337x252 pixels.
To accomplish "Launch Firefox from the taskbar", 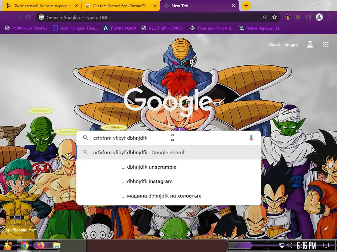I will pyautogui.click(x=40, y=245).
